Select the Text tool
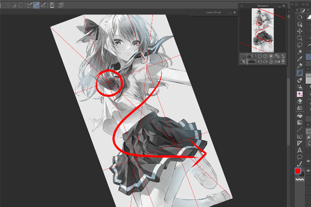Image resolution: width=311 pixels, height=207 pixels. pos(300,150)
